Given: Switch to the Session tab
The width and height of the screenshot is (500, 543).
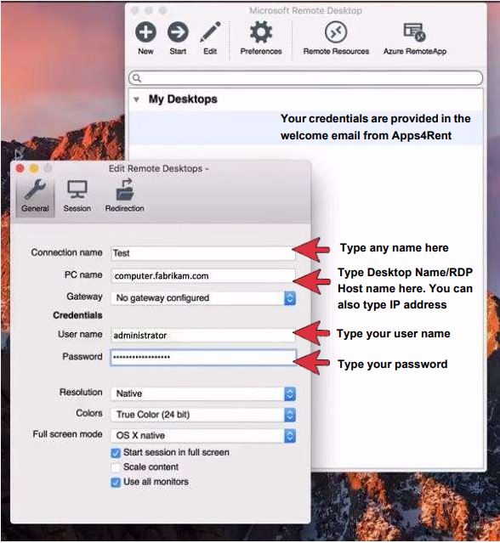Looking at the screenshot, I should [x=77, y=196].
